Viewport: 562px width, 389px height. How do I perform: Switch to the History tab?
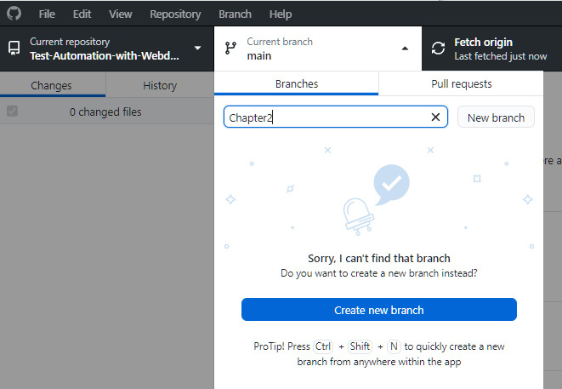pyautogui.click(x=160, y=85)
